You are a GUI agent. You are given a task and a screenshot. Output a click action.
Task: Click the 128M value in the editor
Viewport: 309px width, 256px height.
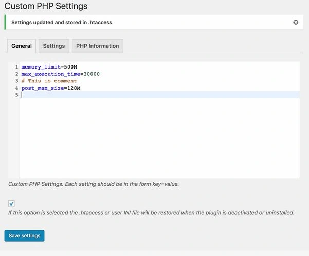click(74, 88)
